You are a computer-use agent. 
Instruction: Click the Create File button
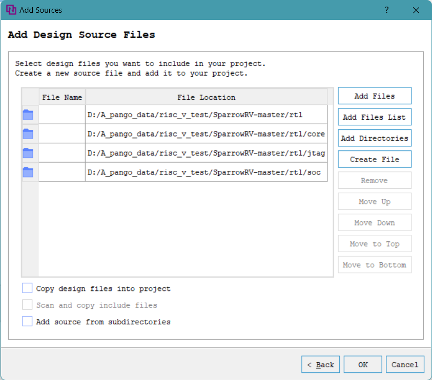click(x=375, y=159)
